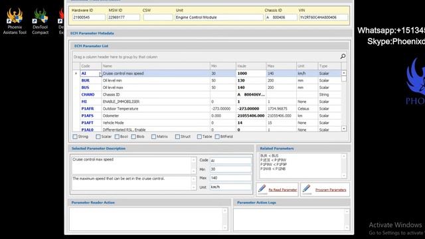Sort by the Unit column header
This screenshot has width=425, height=239.
click(307, 66)
